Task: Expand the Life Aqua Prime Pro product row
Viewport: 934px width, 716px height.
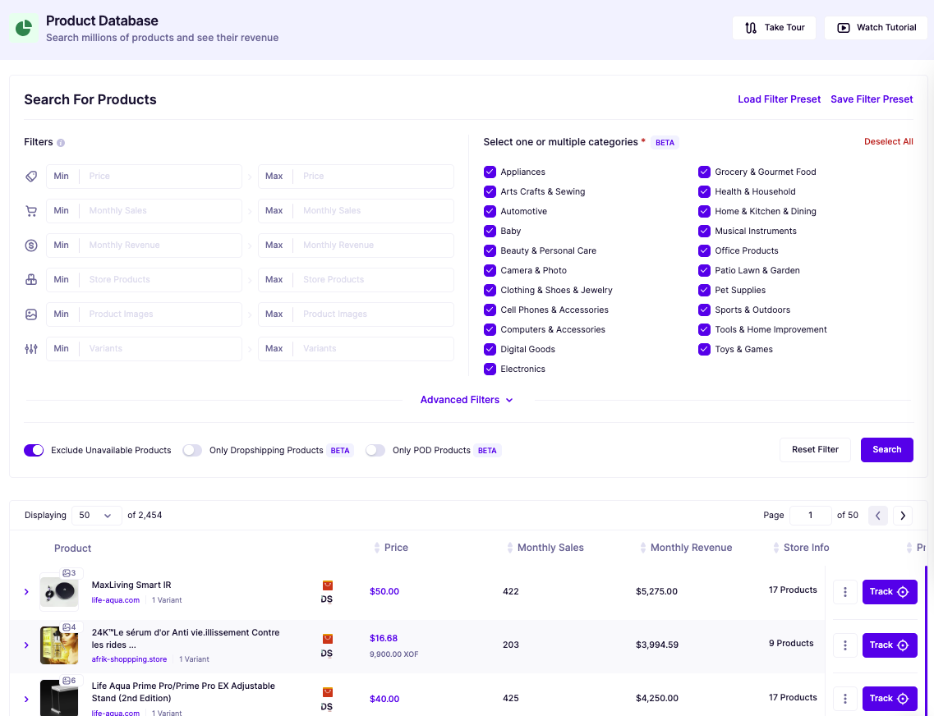Action: 25,698
